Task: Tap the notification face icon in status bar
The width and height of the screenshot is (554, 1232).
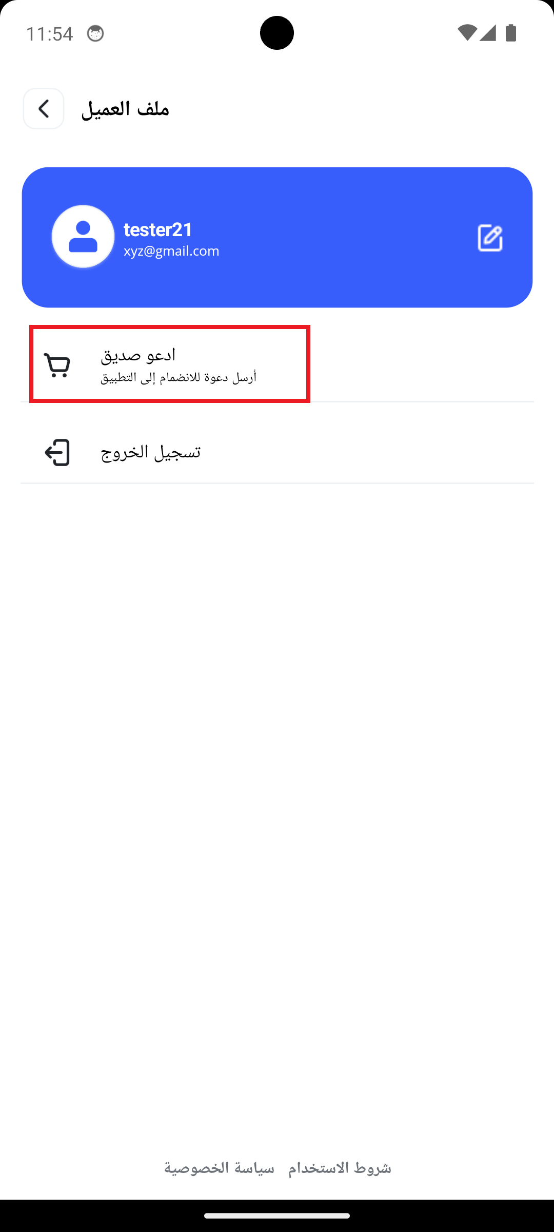Action: coord(95,34)
